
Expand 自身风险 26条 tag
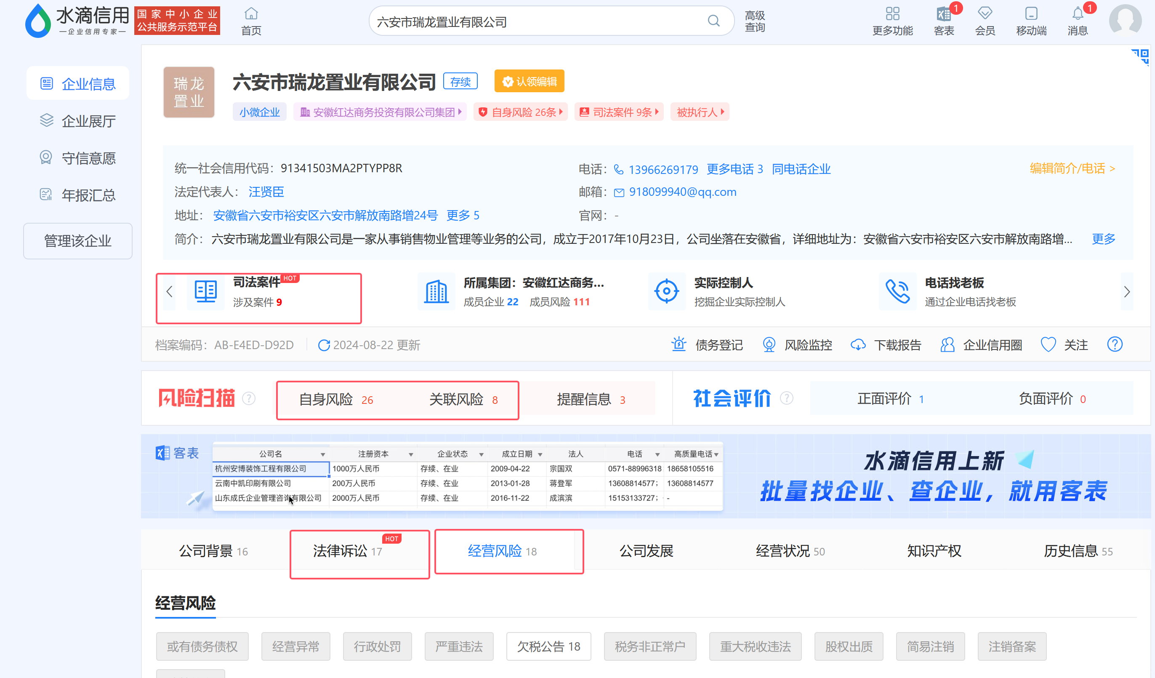pyautogui.click(x=520, y=112)
